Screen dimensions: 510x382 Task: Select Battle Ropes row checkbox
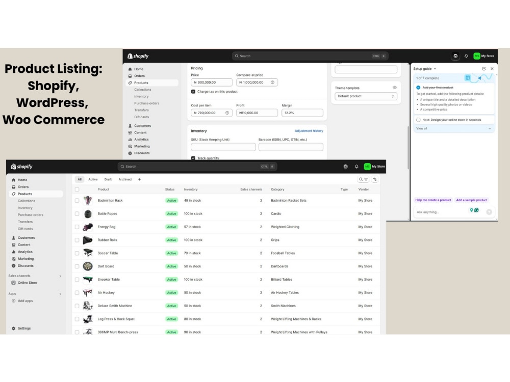[x=77, y=214]
